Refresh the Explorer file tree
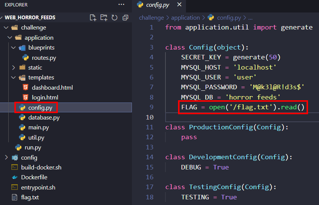Viewport: 319px width, 205px height. click(114, 17)
